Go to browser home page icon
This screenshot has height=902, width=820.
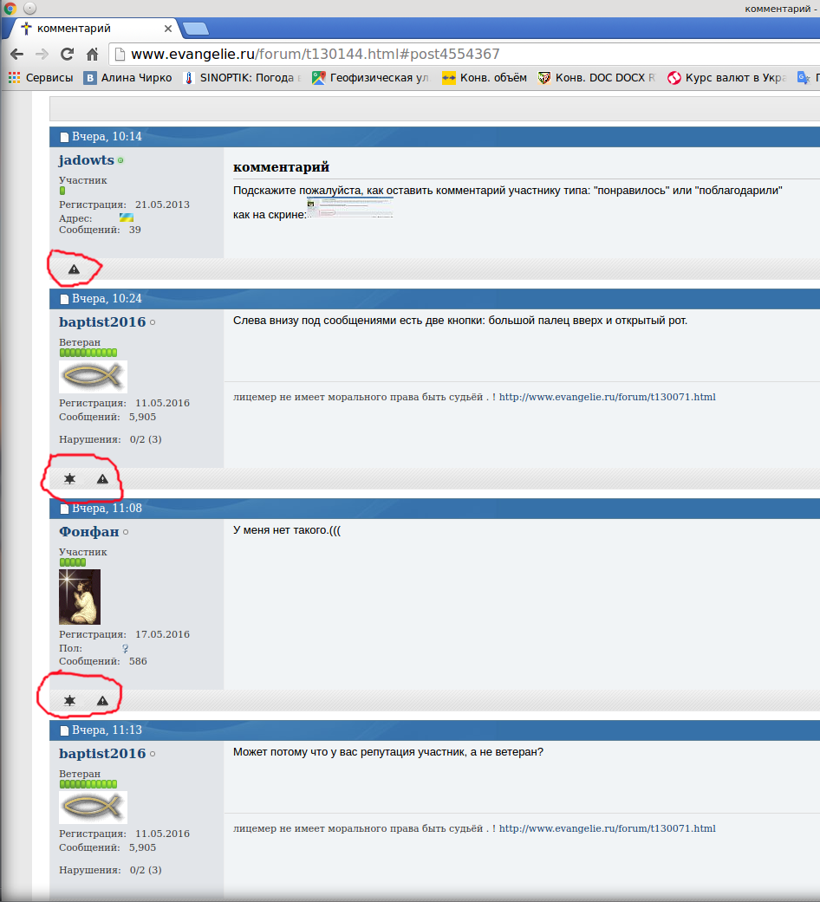tap(92, 54)
